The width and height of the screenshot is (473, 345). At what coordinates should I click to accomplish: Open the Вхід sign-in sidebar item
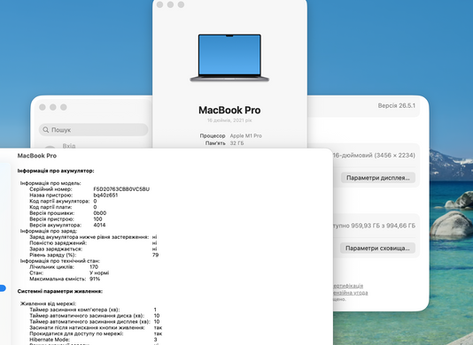(69, 146)
